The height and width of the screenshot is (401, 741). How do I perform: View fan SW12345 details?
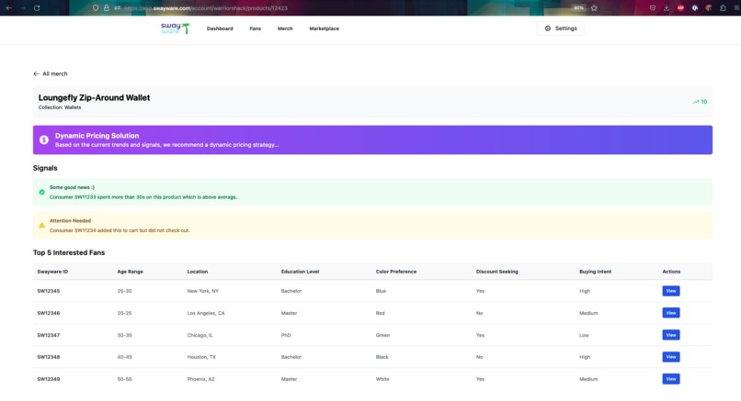[671, 291]
